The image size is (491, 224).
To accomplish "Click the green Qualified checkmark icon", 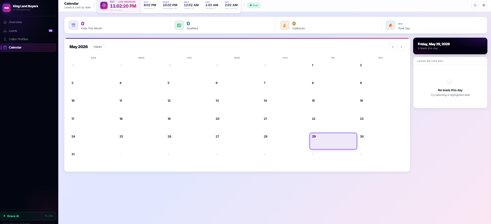I will [x=179, y=25].
